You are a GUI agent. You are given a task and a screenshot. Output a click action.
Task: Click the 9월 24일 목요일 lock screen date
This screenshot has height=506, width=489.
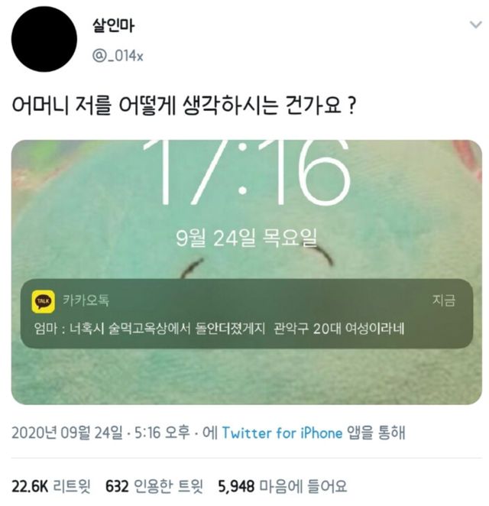click(247, 238)
